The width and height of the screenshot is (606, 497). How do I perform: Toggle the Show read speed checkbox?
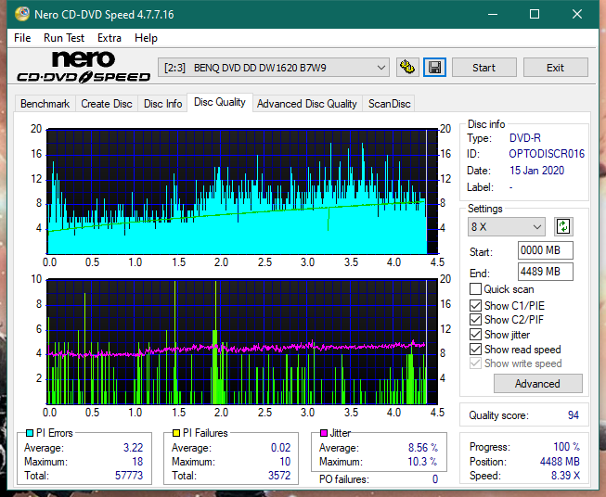(x=476, y=350)
